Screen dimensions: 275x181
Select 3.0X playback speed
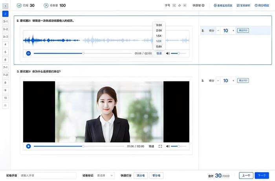tap(159, 25)
